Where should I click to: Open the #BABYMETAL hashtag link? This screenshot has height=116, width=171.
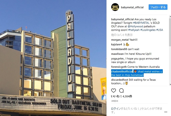[141, 23]
